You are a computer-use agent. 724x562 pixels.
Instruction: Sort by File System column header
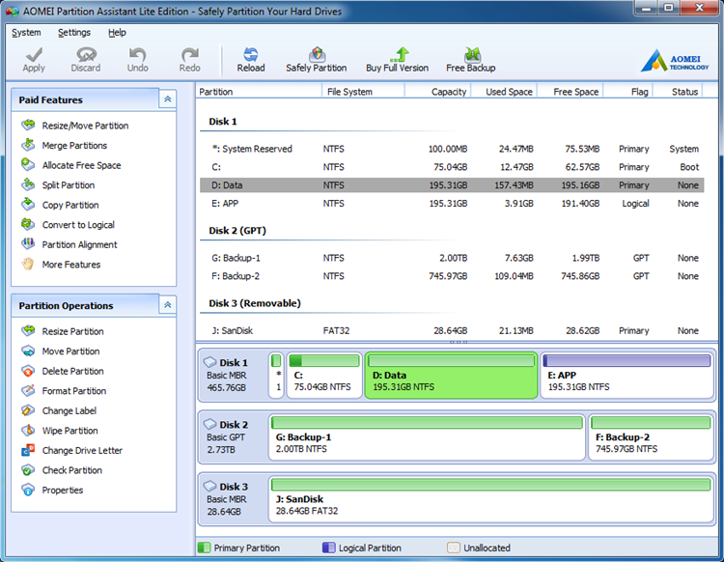(x=363, y=92)
